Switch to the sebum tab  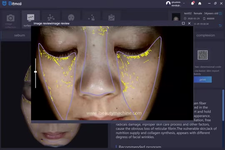pyautogui.click(x=20, y=35)
